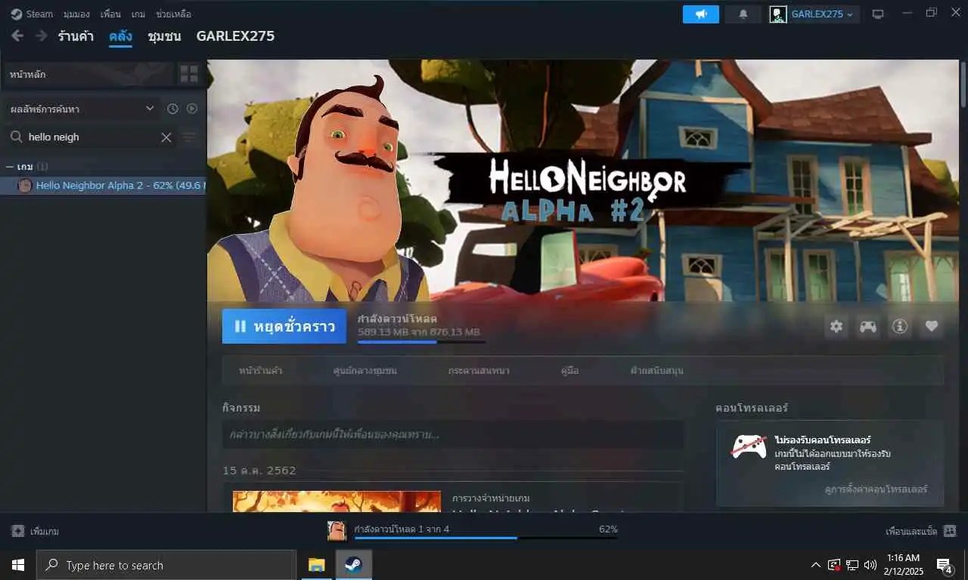Click the Big Picture monitor icon
Screen dimensions: 968x580
878,14
